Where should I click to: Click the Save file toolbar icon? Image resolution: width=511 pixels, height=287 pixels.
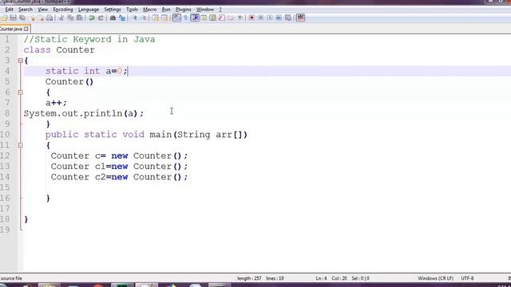(13, 18)
